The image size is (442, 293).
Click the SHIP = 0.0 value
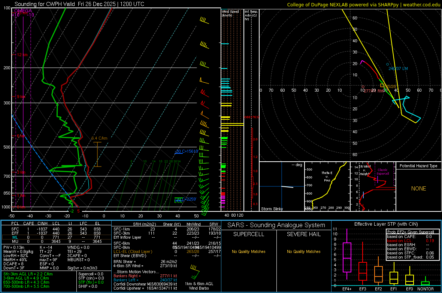pyautogui.click(x=88, y=286)
